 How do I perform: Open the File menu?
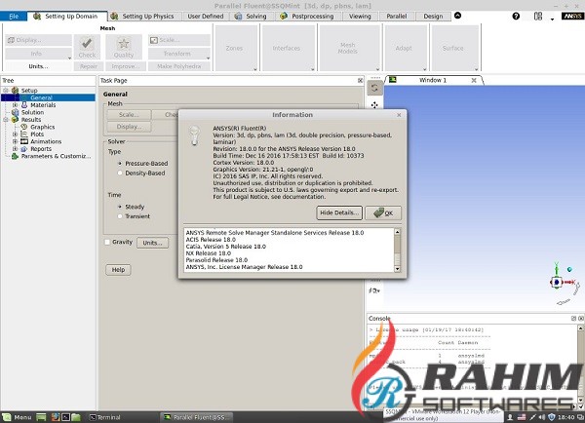coord(14,16)
